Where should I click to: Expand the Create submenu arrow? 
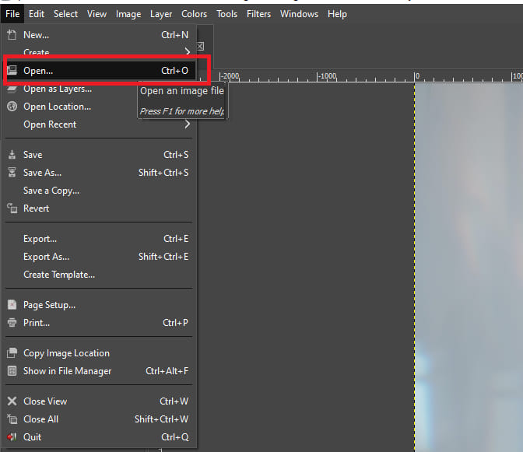(188, 51)
